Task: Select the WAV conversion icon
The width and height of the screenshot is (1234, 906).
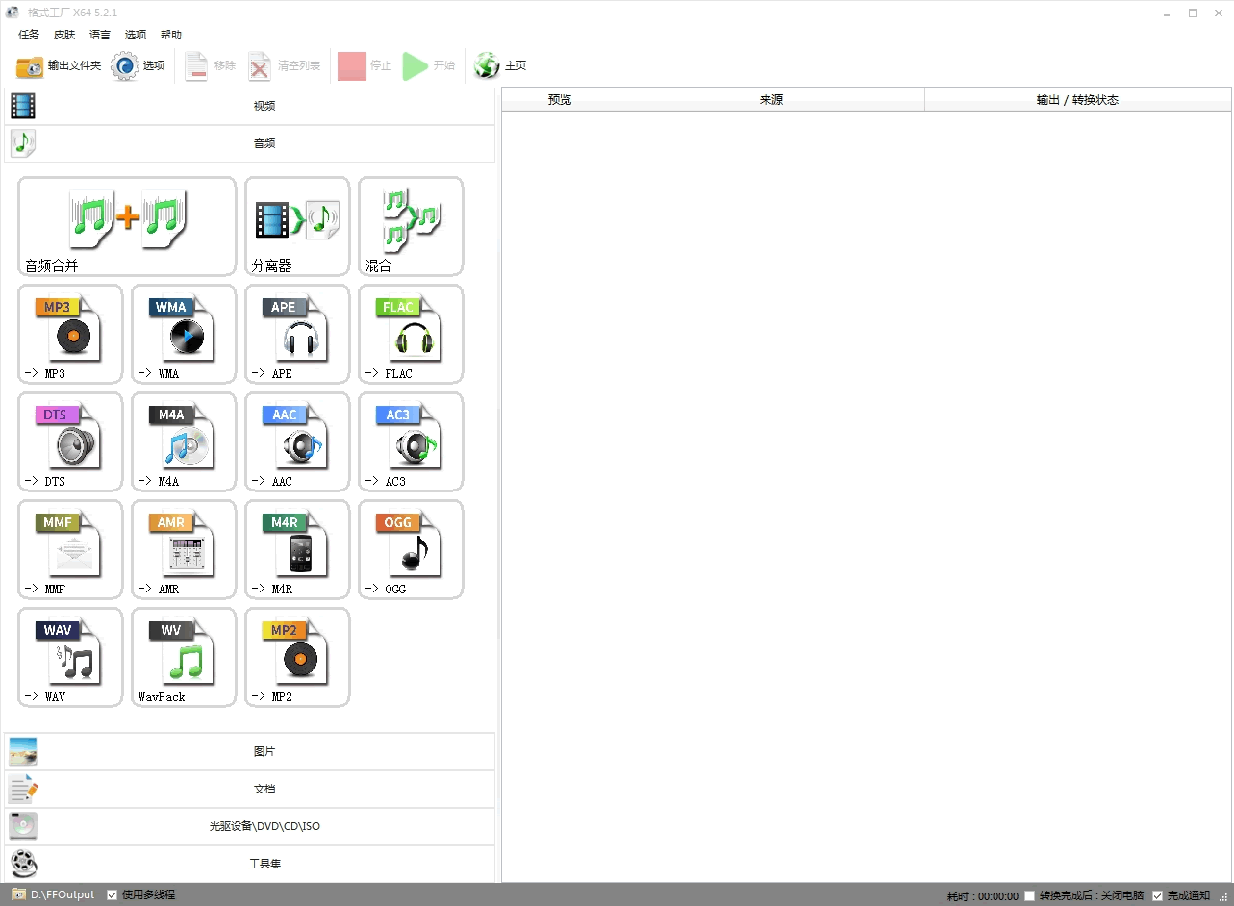Action: pos(70,657)
